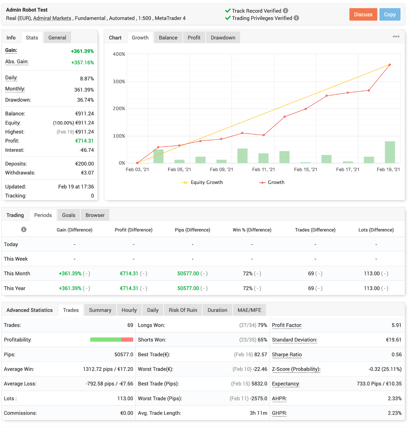Click the Trading Privileges Verified info icon

pyautogui.click(x=296, y=18)
